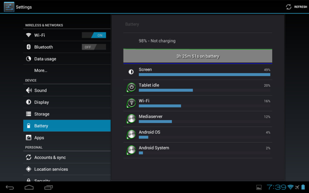
Task: Select the Battery label in sidebar
Action: (41, 126)
